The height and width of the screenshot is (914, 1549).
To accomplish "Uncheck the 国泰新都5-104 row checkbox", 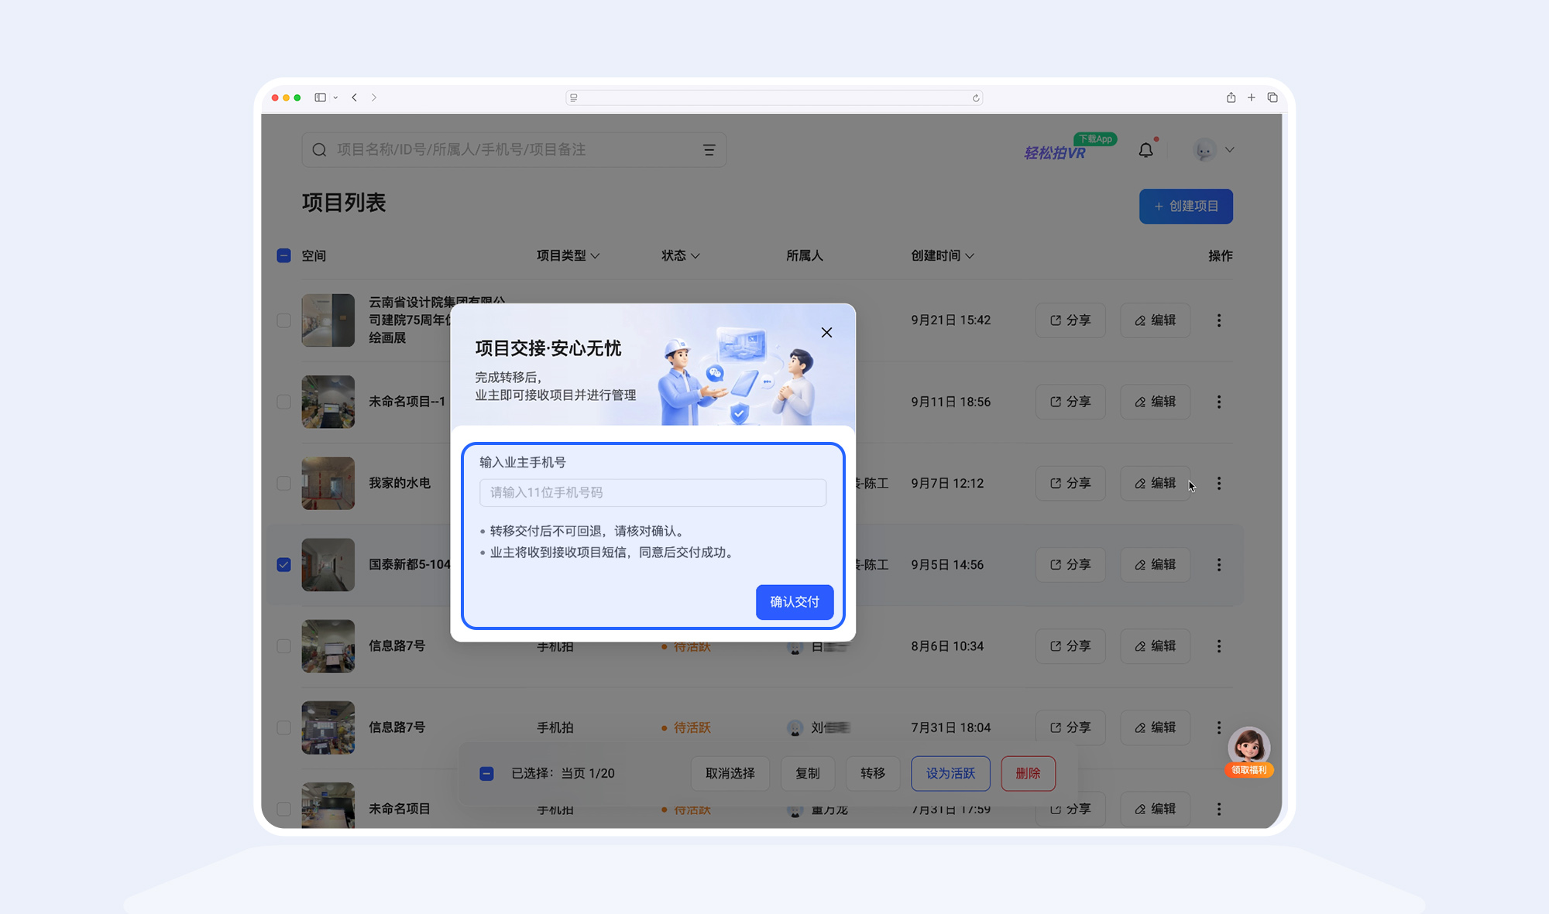I will (283, 565).
